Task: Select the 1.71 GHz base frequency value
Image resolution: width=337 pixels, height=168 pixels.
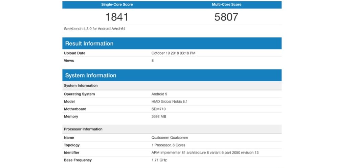Action: click(159, 160)
